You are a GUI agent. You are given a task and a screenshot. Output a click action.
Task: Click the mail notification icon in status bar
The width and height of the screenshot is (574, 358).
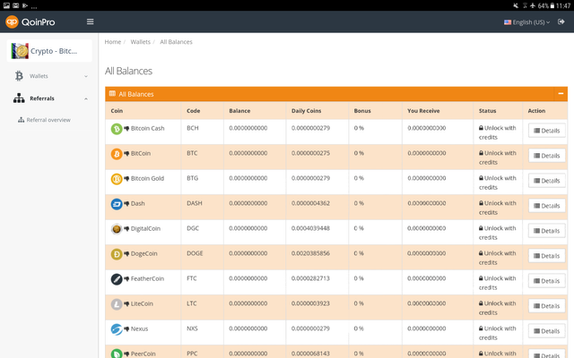click(16, 5)
